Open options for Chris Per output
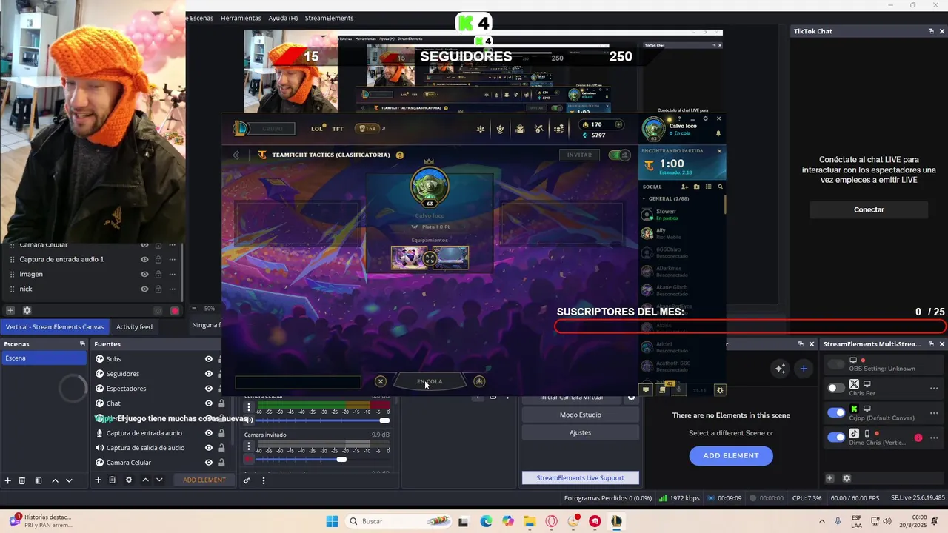 click(x=934, y=389)
